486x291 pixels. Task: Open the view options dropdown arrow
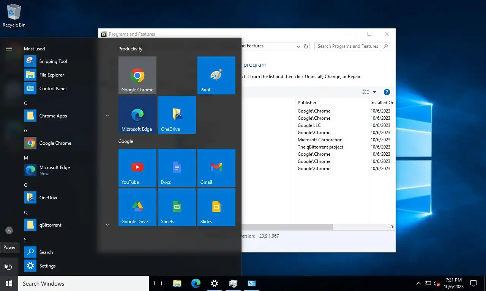pyautogui.click(x=374, y=92)
